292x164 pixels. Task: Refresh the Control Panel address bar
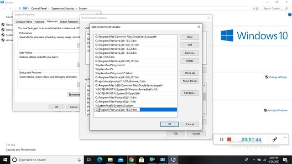point(257,9)
